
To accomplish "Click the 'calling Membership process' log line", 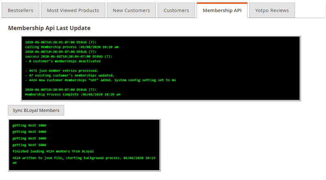I will point(72,47).
